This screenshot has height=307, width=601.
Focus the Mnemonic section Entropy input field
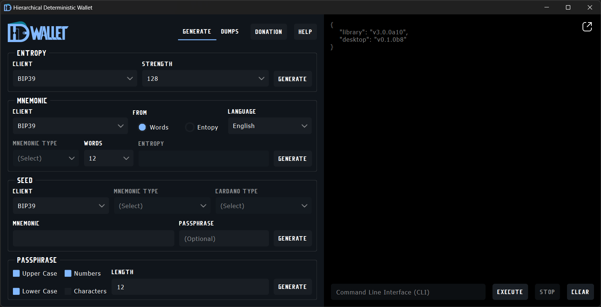tap(204, 158)
